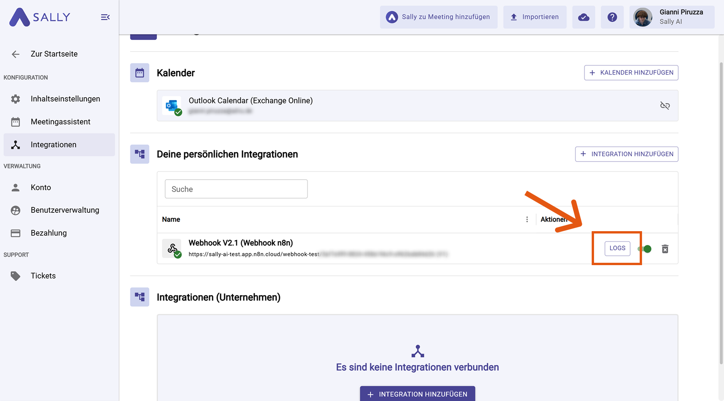Click Kalender hinzufügen button
This screenshot has width=724, height=401.
(x=631, y=73)
